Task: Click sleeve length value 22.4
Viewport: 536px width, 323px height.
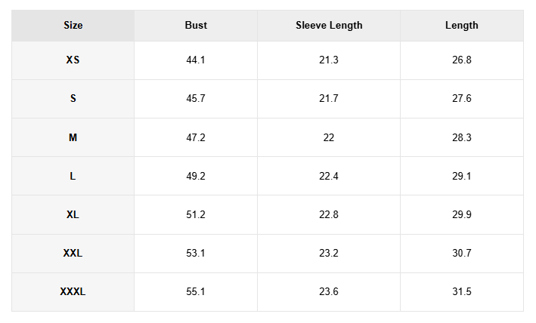Action: 329,176
